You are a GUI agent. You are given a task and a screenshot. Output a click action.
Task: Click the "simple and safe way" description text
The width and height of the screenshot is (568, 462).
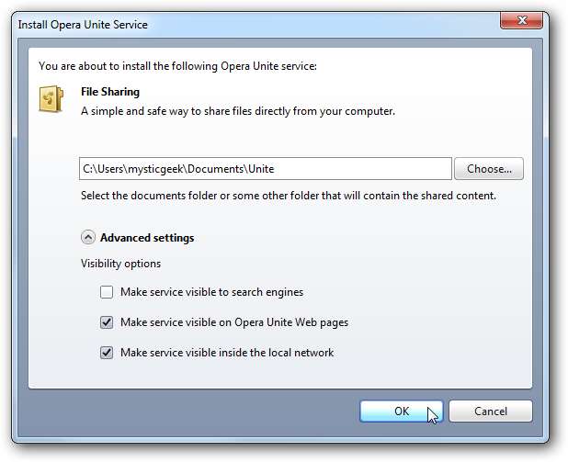(x=237, y=111)
